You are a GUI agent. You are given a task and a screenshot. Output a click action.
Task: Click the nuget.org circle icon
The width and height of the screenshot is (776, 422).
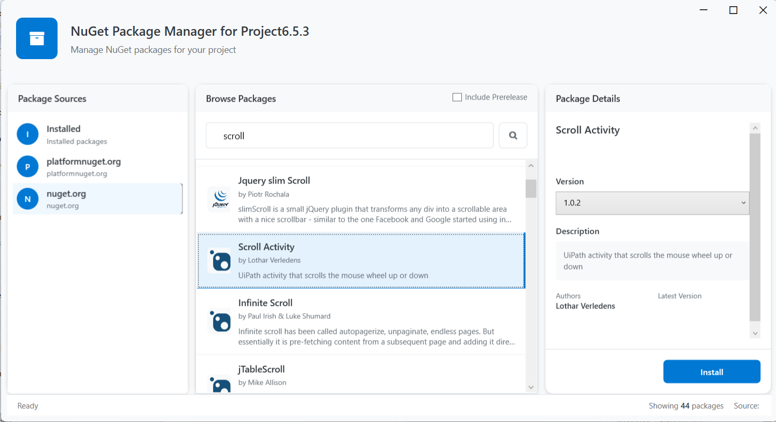(27, 199)
